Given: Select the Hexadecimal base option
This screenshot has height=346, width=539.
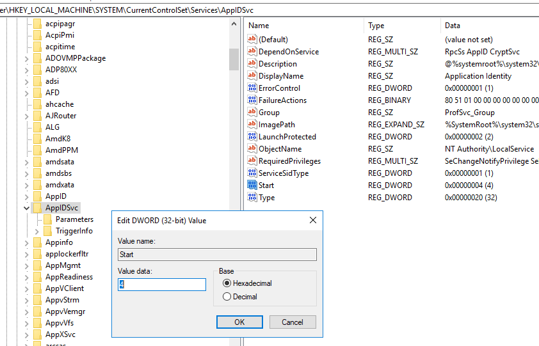Looking at the screenshot, I should point(227,283).
